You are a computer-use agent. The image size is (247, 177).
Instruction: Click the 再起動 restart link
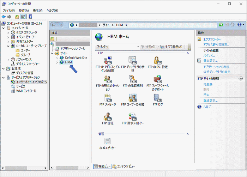coord(208,84)
